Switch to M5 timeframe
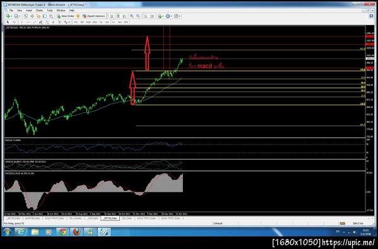The width and height of the screenshot is (378, 249). 82,22
